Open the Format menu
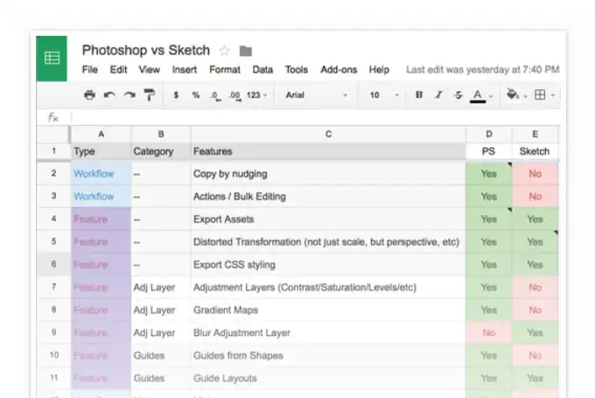 point(225,70)
